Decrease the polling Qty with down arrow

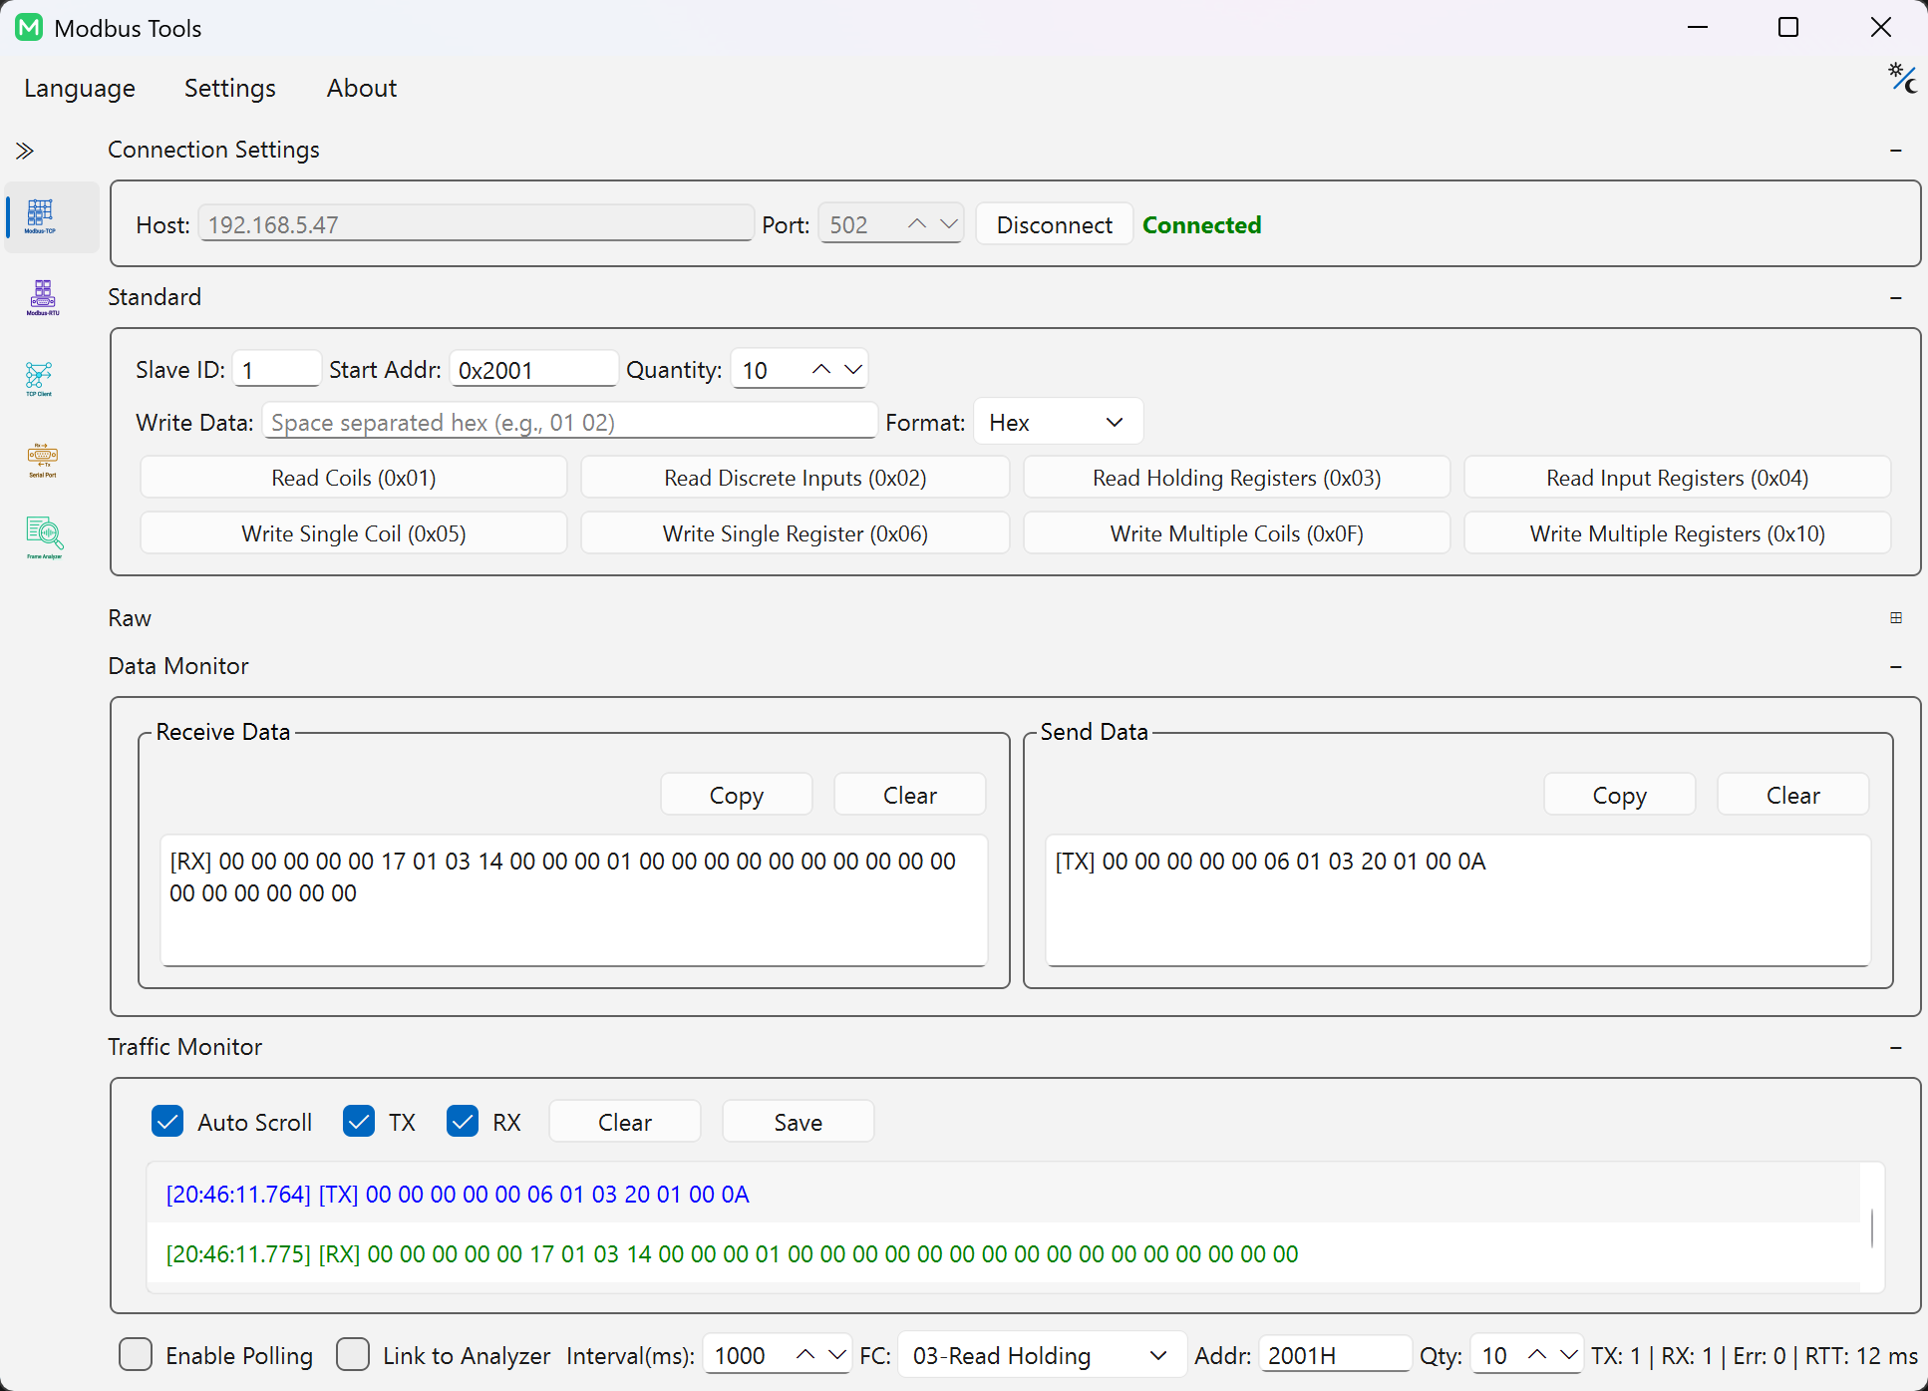point(1569,1355)
